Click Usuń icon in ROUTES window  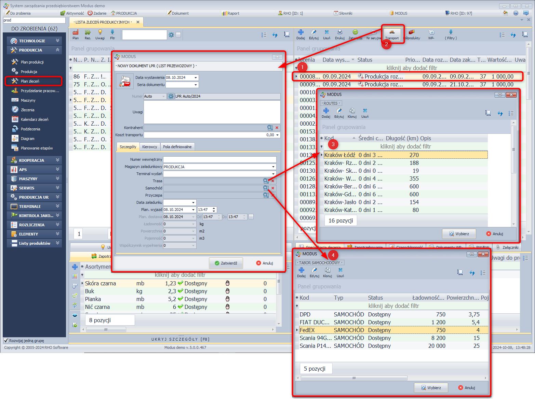[365, 112]
